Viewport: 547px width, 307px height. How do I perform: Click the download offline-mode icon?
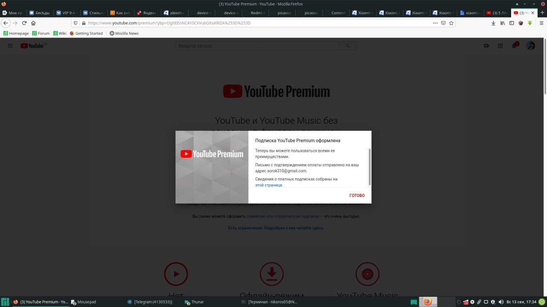(272, 274)
